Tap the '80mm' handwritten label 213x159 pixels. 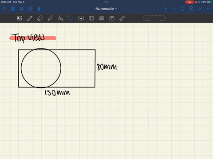pyautogui.click(x=106, y=67)
